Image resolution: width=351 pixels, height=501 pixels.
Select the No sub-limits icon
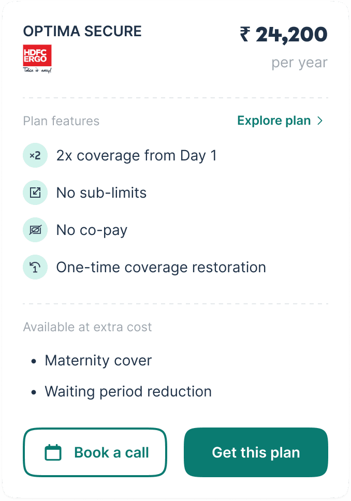coord(35,193)
